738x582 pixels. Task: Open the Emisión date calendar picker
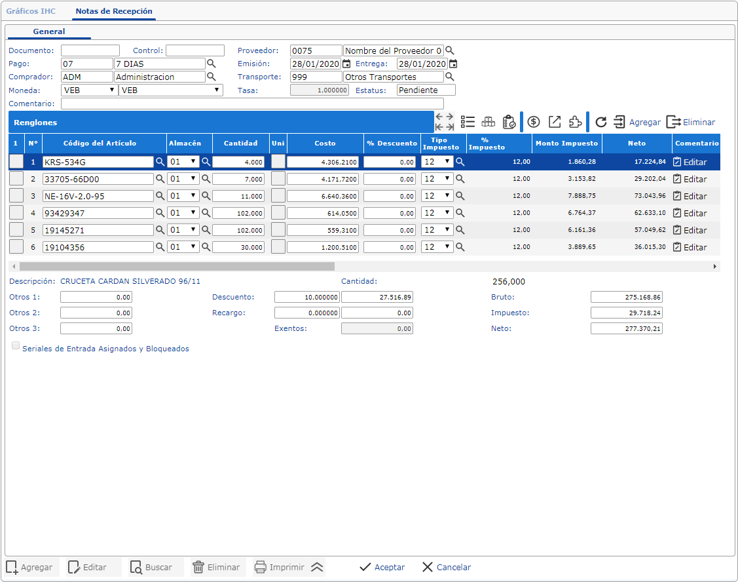[x=347, y=64]
